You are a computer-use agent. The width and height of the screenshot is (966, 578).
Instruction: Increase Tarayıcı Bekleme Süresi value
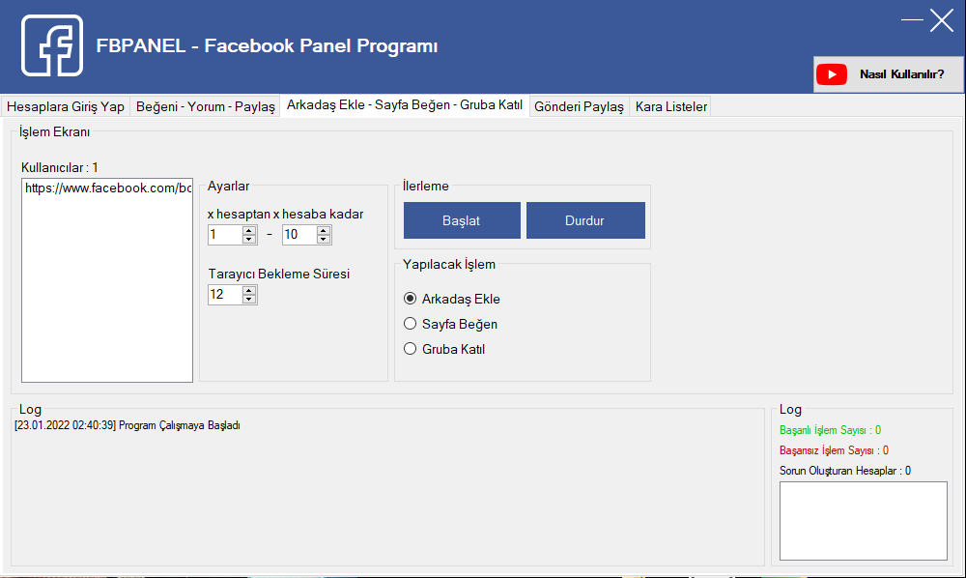tap(249, 290)
